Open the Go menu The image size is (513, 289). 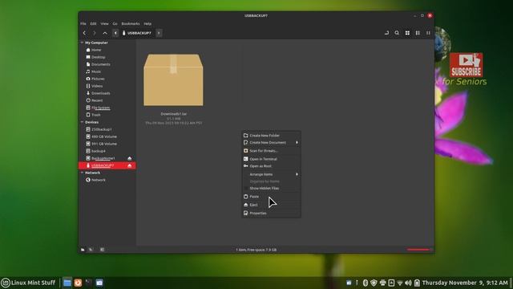(x=115, y=23)
